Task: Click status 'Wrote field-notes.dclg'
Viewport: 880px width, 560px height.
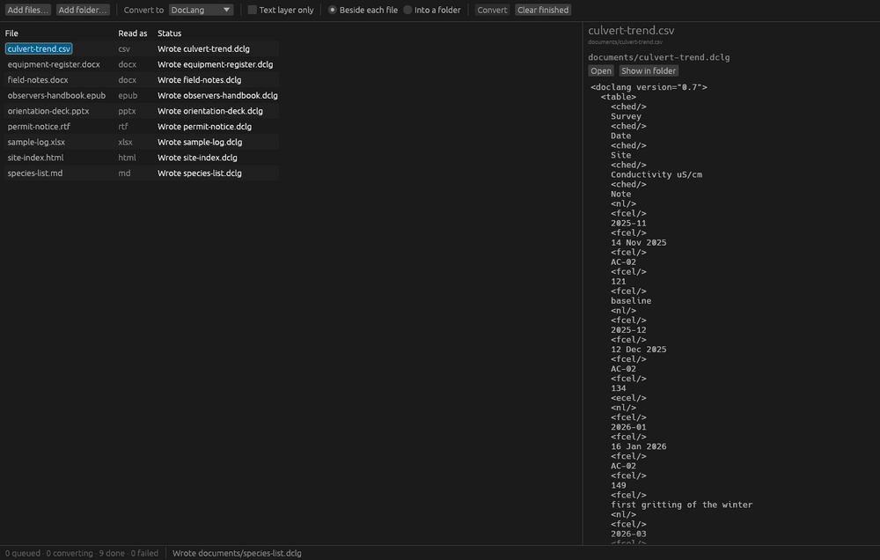Action: [199, 80]
